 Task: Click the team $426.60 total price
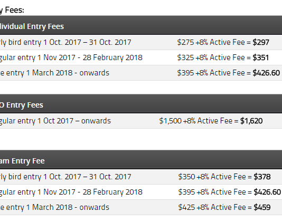click(x=267, y=192)
